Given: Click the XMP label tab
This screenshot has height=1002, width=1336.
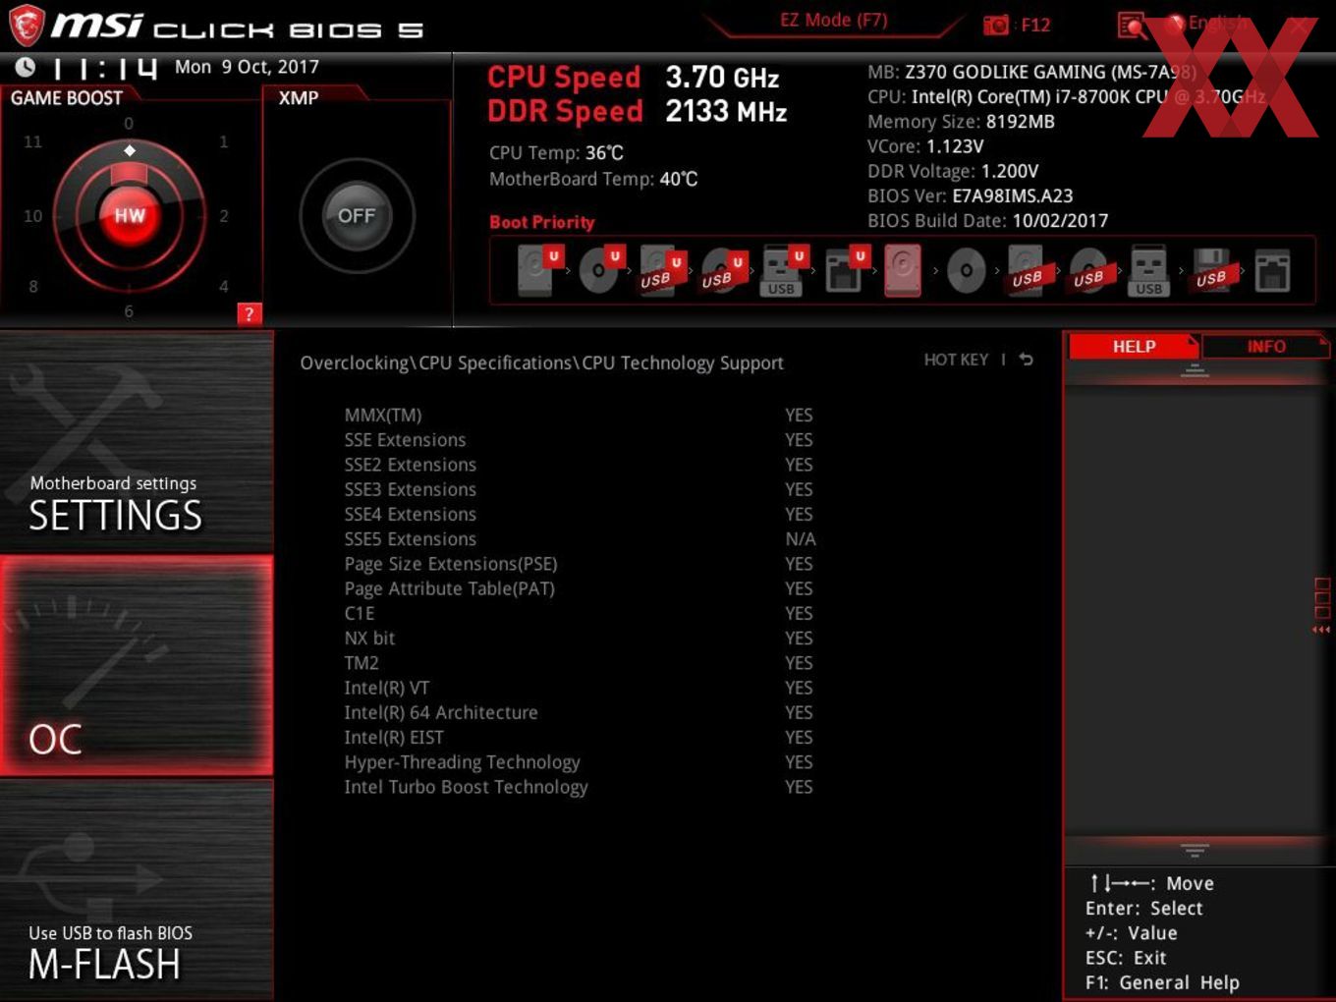Looking at the screenshot, I should [299, 97].
